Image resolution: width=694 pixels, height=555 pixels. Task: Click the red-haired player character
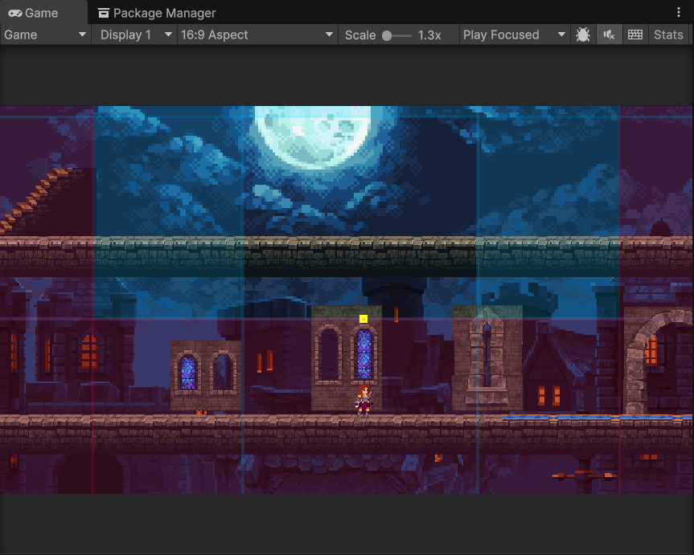pos(363,399)
